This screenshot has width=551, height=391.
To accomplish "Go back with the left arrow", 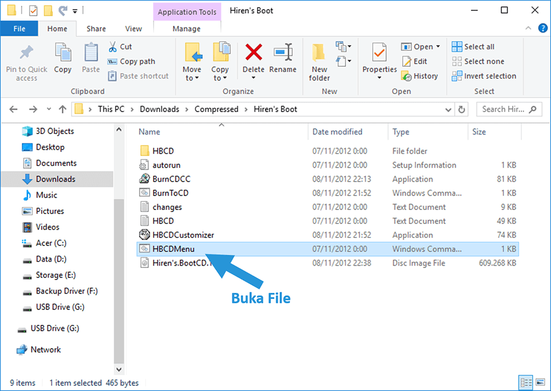I will coord(13,110).
